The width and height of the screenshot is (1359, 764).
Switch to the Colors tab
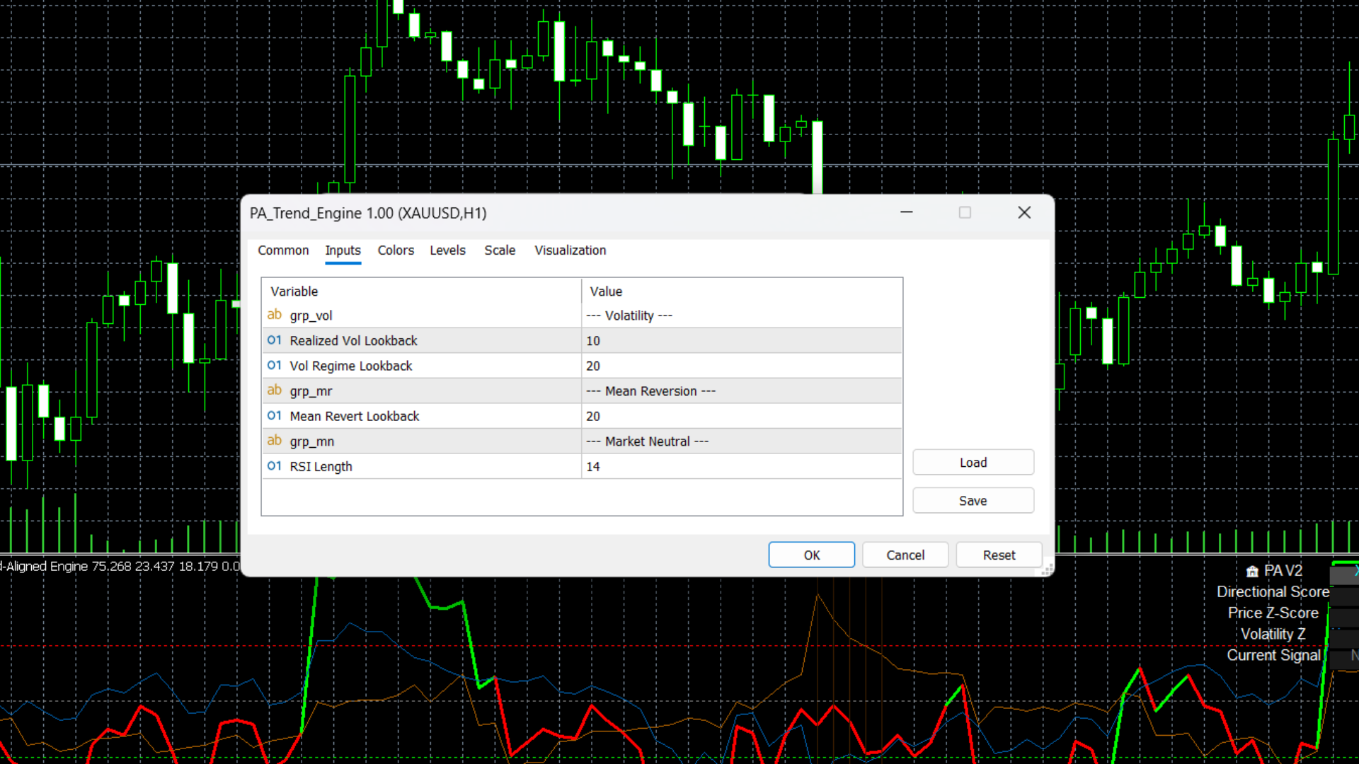[x=396, y=250]
